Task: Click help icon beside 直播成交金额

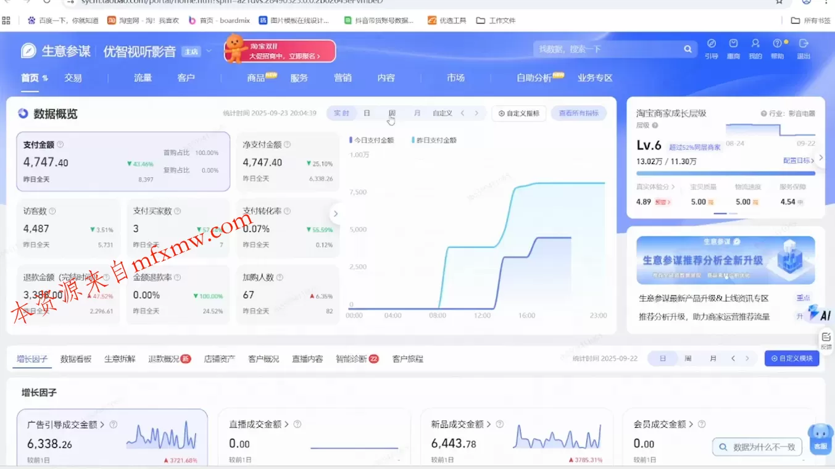Action: 297,425
